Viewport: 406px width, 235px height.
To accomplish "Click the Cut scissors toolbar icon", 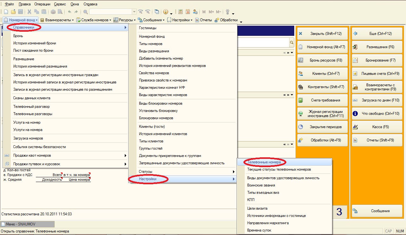I will pyautogui.click(x=30, y=12).
